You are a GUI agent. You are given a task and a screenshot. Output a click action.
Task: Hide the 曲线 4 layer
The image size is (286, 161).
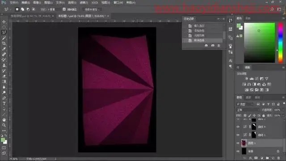click(x=238, y=127)
